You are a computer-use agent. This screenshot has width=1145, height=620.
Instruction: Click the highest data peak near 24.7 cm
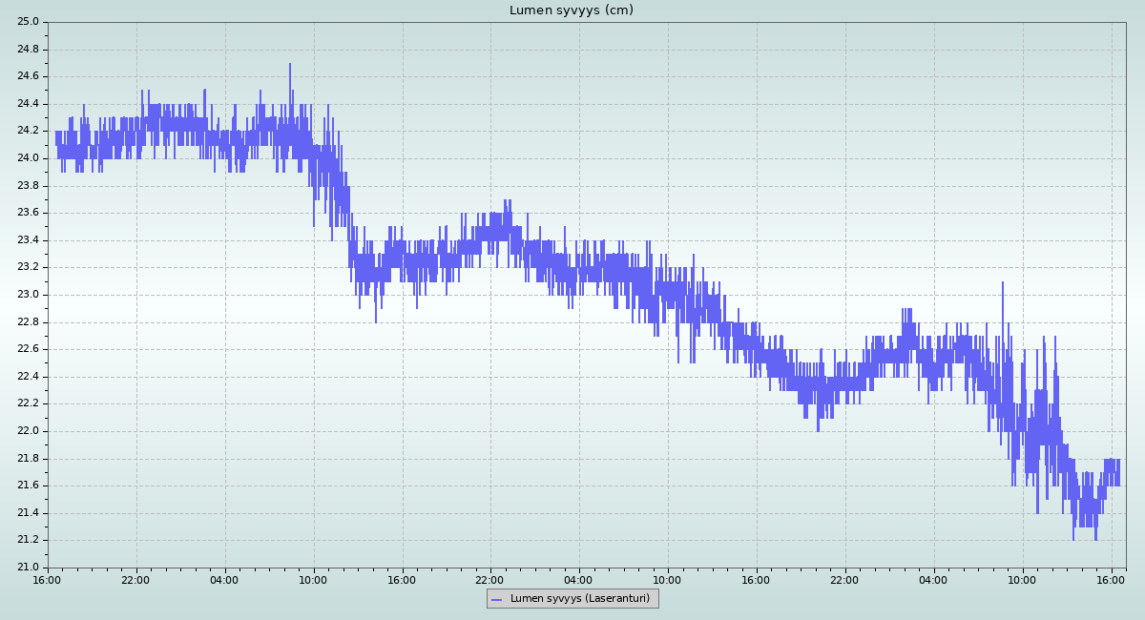(290, 65)
